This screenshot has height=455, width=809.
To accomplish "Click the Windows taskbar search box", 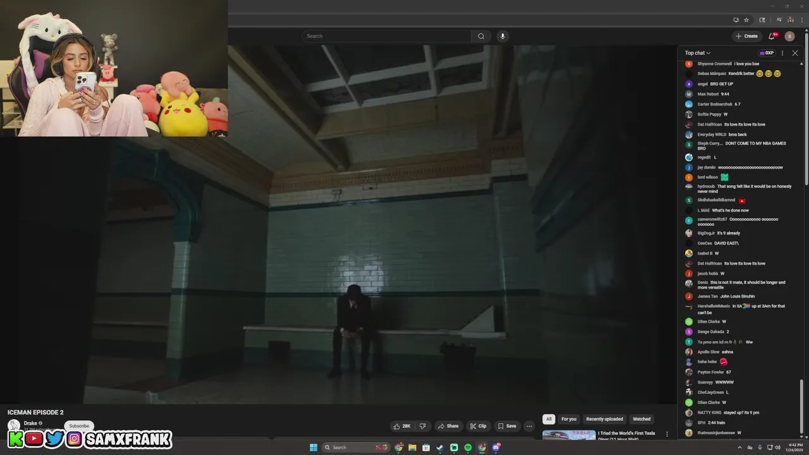I will tap(357, 447).
